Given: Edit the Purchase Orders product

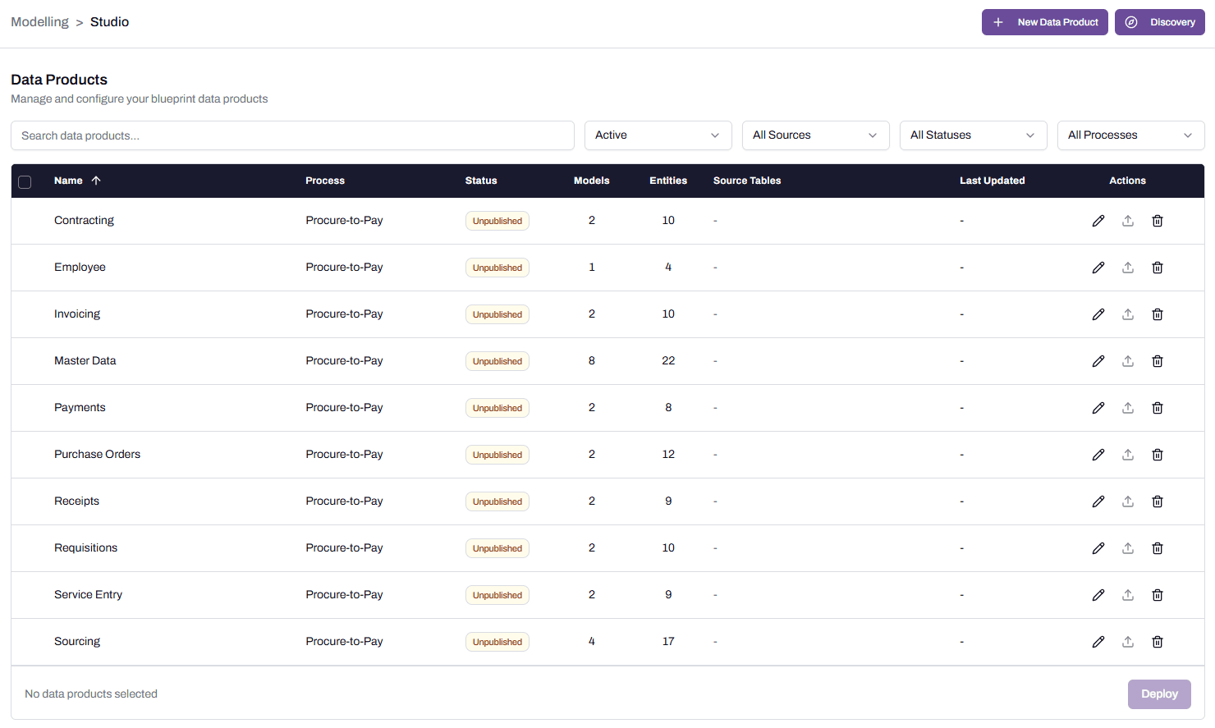Looking at the screenshot, I should pyautogui.click(x=1098, y=455).
